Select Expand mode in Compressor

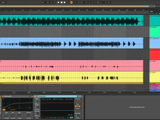click(x=77, y=108)
